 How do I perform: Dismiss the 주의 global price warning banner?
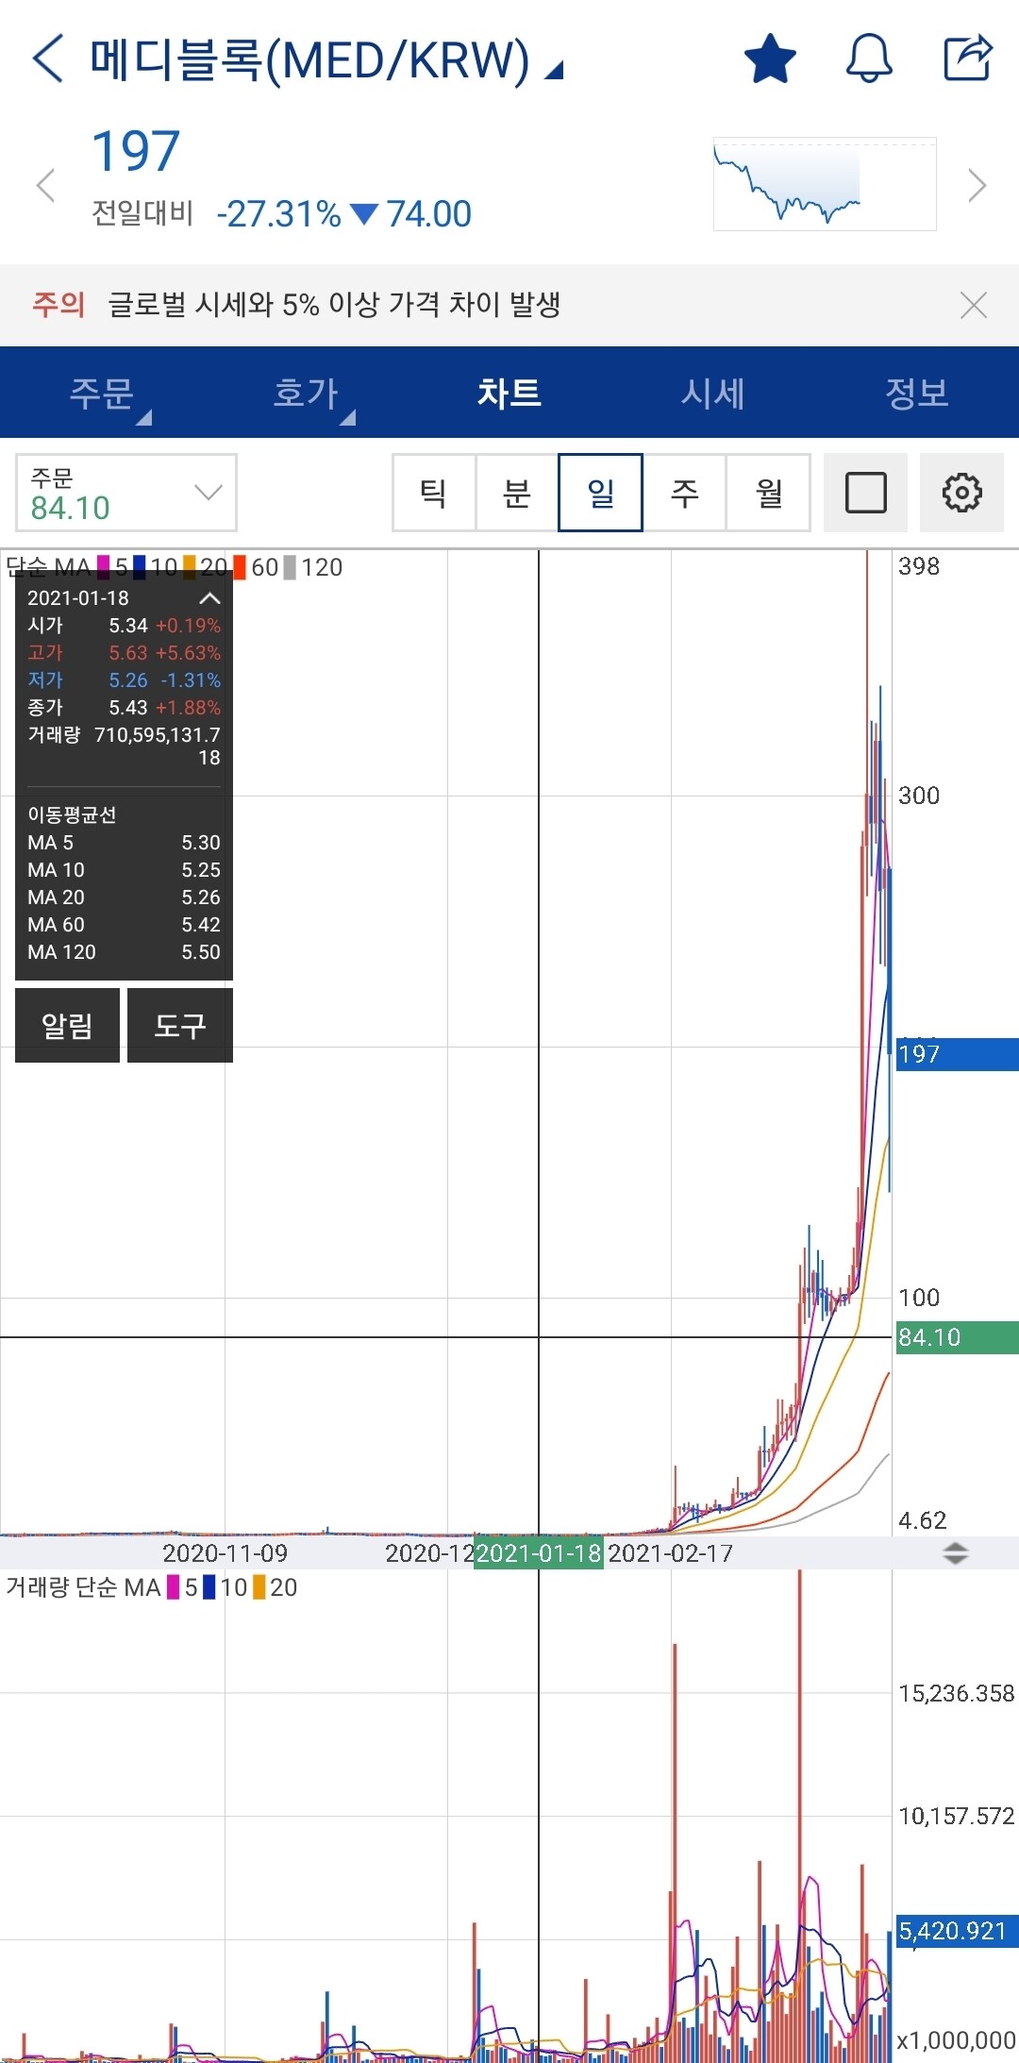pos(973,305)
